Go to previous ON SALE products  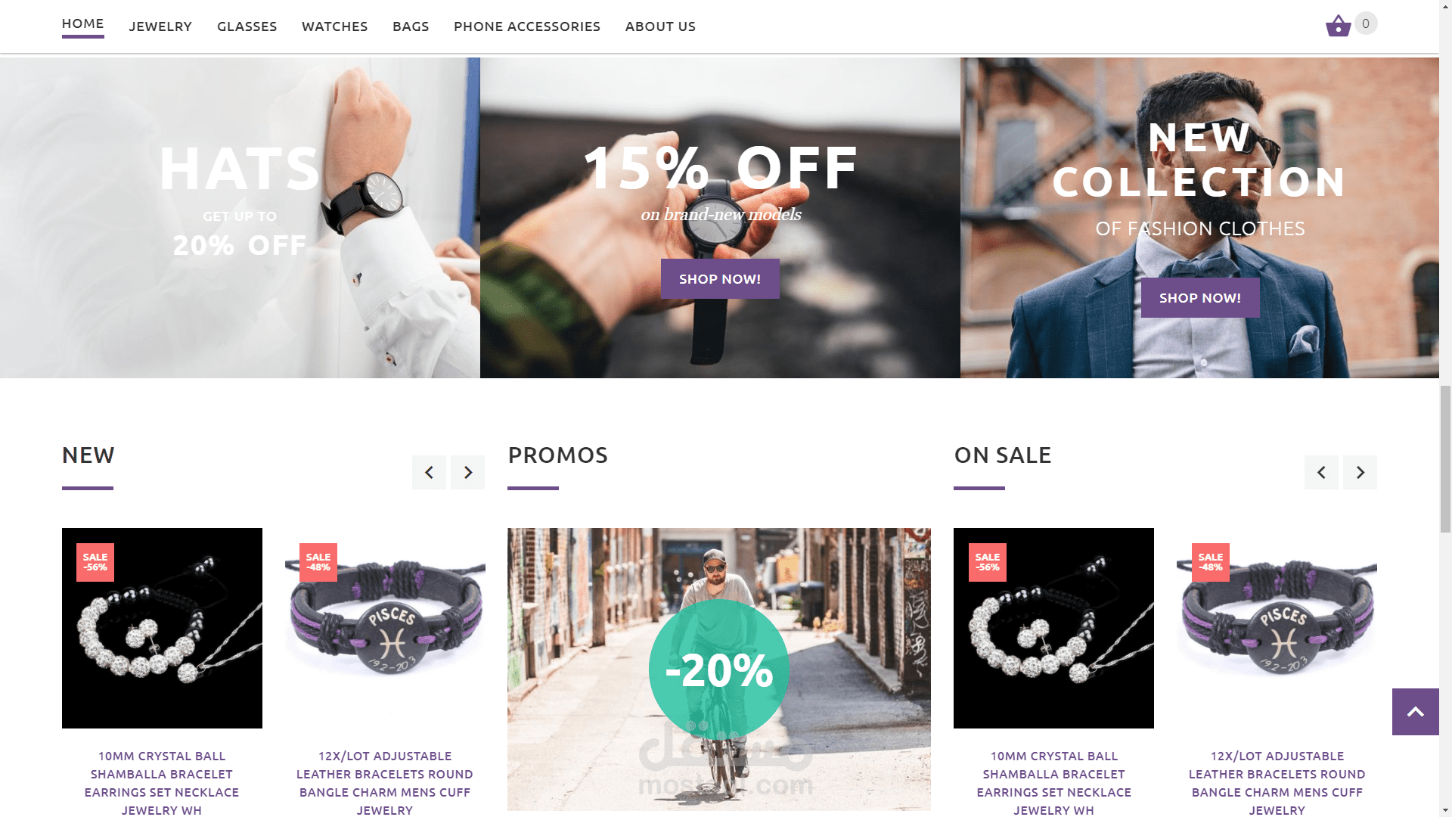[1321, 472]
